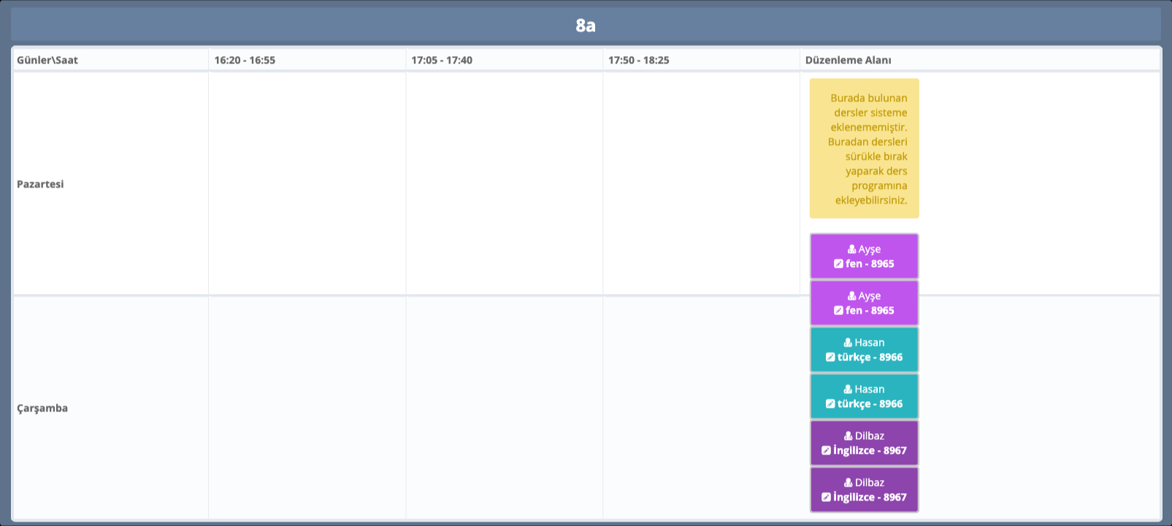Click the person icon on the lower Dilbaz card
Screen dimensions: 1172x526
coord(848,483)
